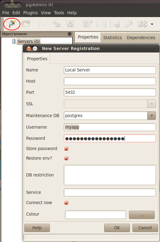Switch to the main window Properties tab
This screenshot has width=160, height=242.
[x=88, y=37]
